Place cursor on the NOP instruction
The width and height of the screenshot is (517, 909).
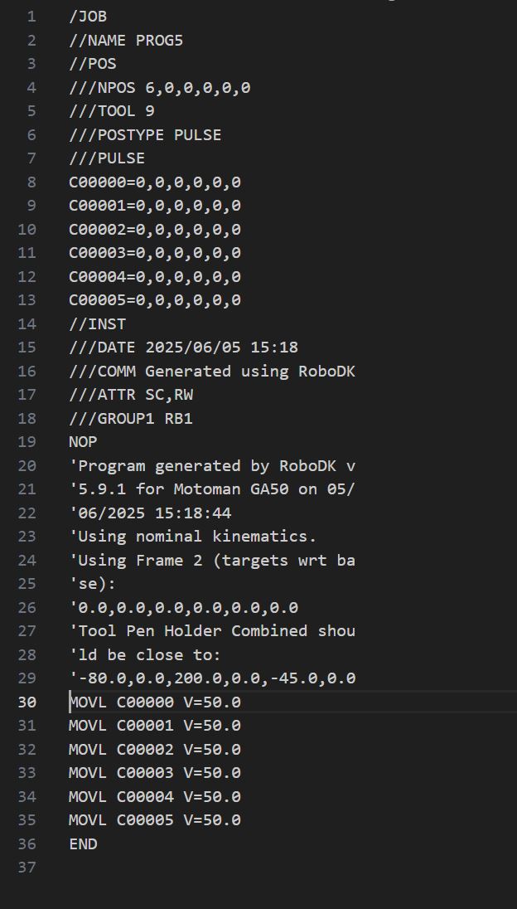(x=83, y=441)
